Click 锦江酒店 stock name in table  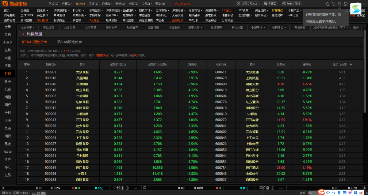252,168
